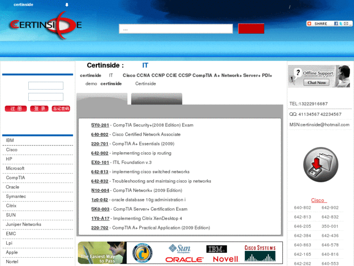Viewport: 354px width, 266px height.
Task: Share the page by email envelope icon
Action: [x=346, y=23]
